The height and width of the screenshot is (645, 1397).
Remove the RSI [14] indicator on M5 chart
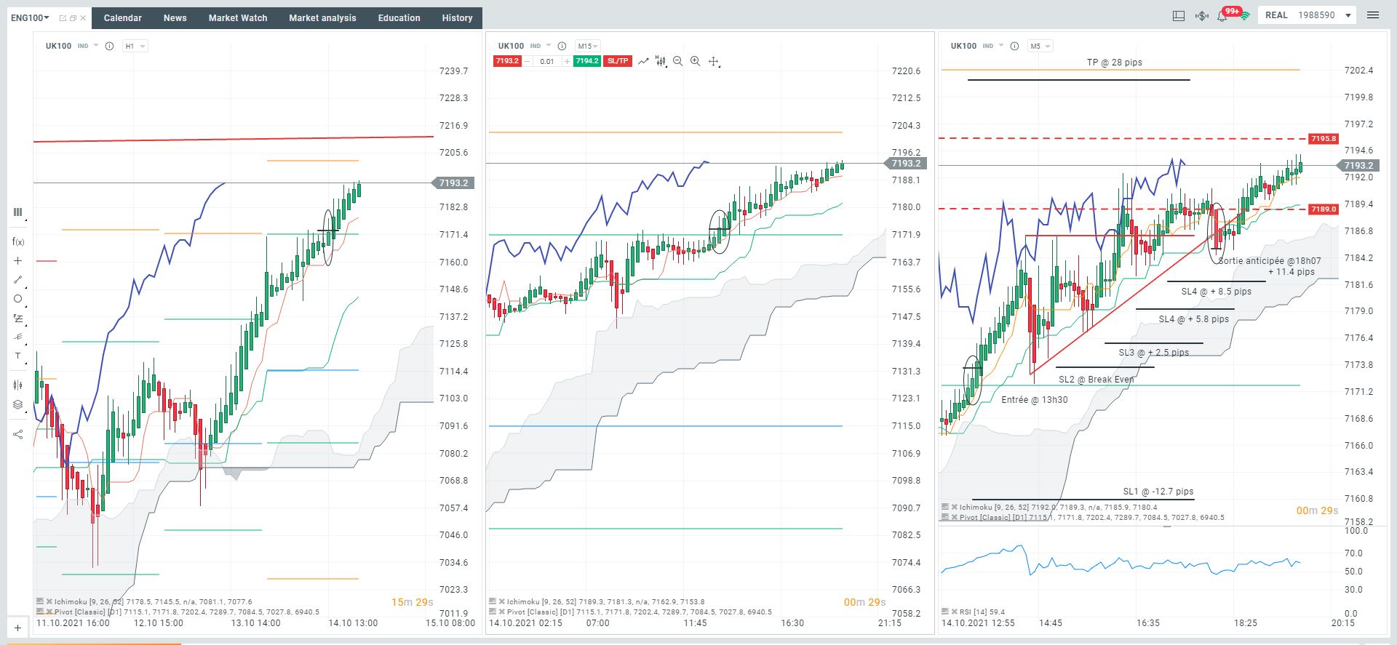[x=954, y=612]
